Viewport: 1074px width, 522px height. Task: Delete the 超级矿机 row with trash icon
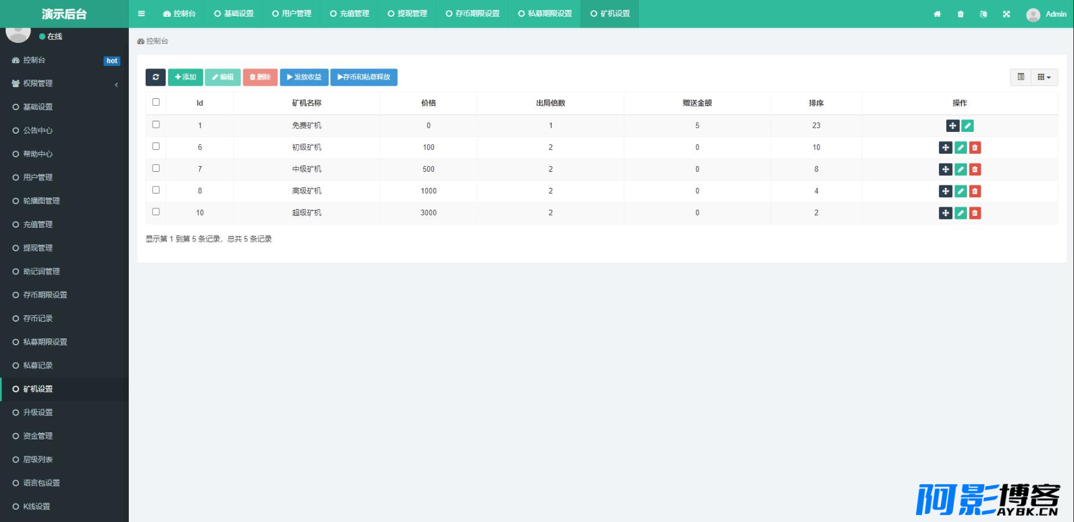coord(975,213)
